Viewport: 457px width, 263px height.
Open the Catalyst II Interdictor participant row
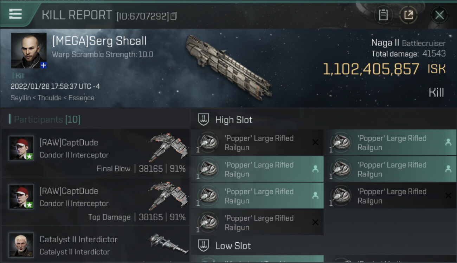point(95,245)
